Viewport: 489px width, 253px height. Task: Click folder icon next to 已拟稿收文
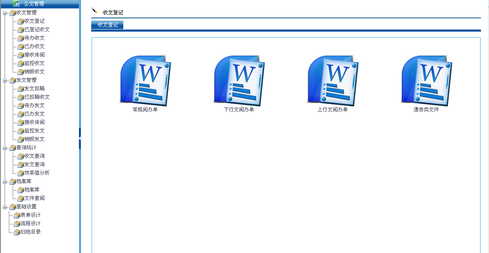point(21,97)
